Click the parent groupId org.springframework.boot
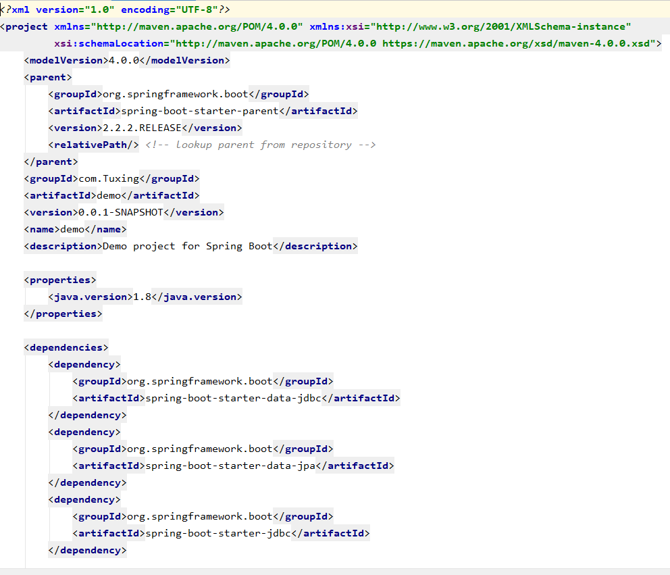The height and width of the screenshot is (575, 670). click(176, 94)
